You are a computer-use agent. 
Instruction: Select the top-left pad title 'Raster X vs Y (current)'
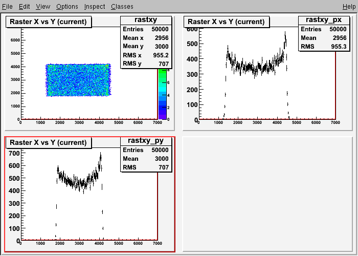49,22
